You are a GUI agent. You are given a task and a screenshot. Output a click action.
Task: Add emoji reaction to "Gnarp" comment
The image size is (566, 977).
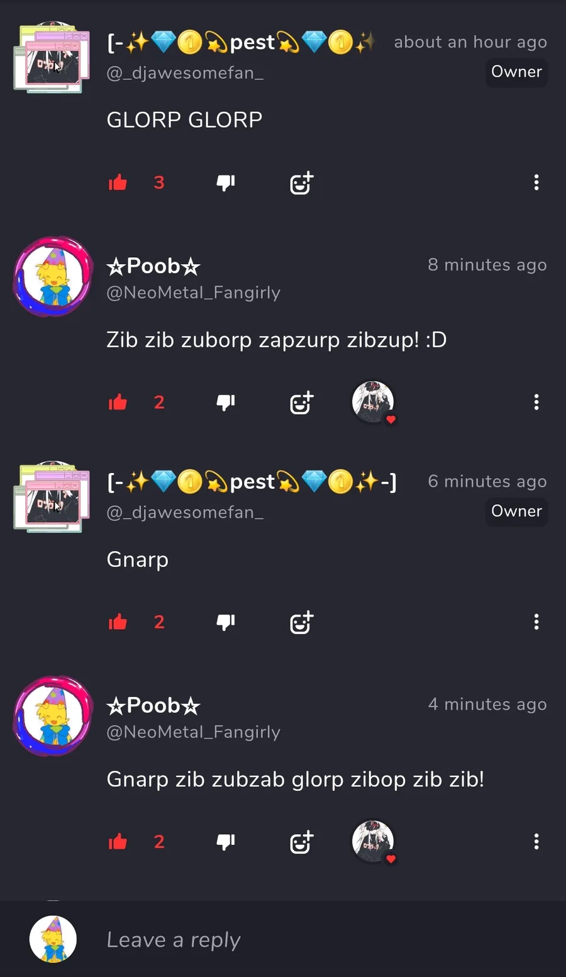pyautogui.click(x=301, y=622)
